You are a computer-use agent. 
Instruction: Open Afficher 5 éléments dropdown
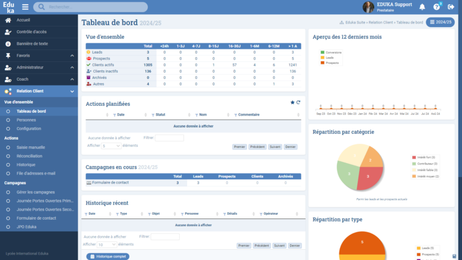click(111, 146)
